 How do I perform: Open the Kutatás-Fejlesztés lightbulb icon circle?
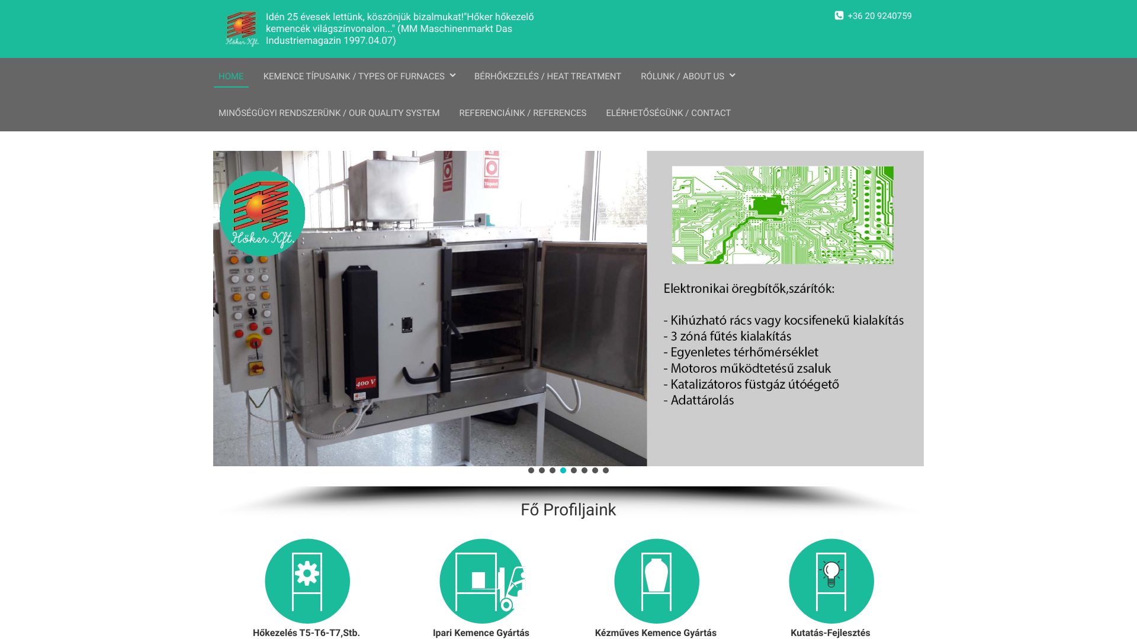831,581
